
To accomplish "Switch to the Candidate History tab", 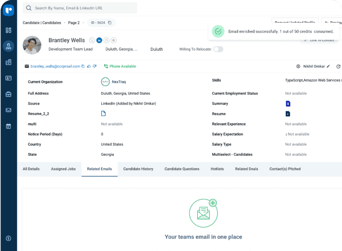I will click(138, 169).
